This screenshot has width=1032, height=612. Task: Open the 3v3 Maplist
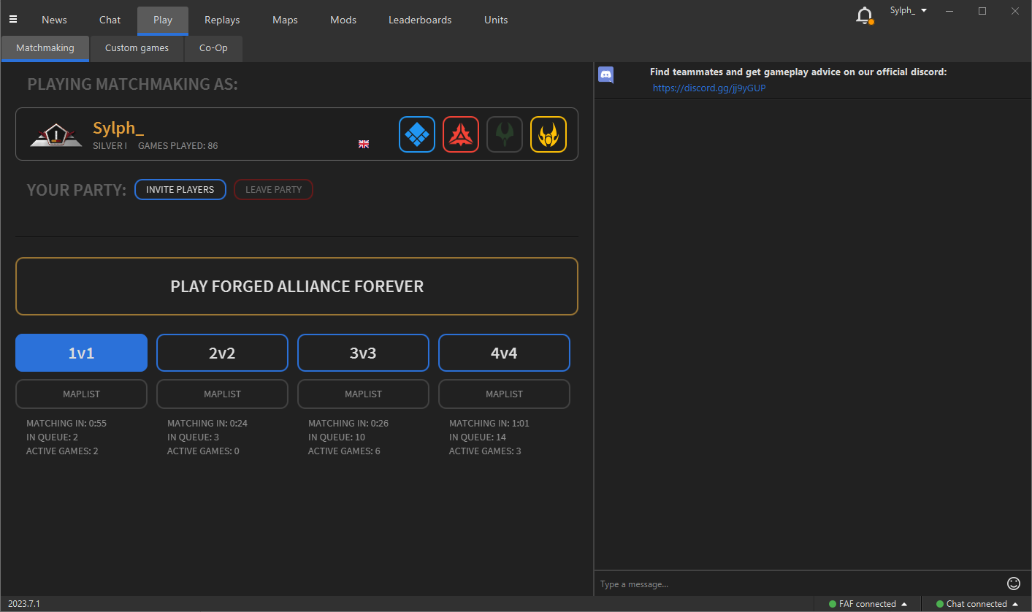[x=363, y=394]
